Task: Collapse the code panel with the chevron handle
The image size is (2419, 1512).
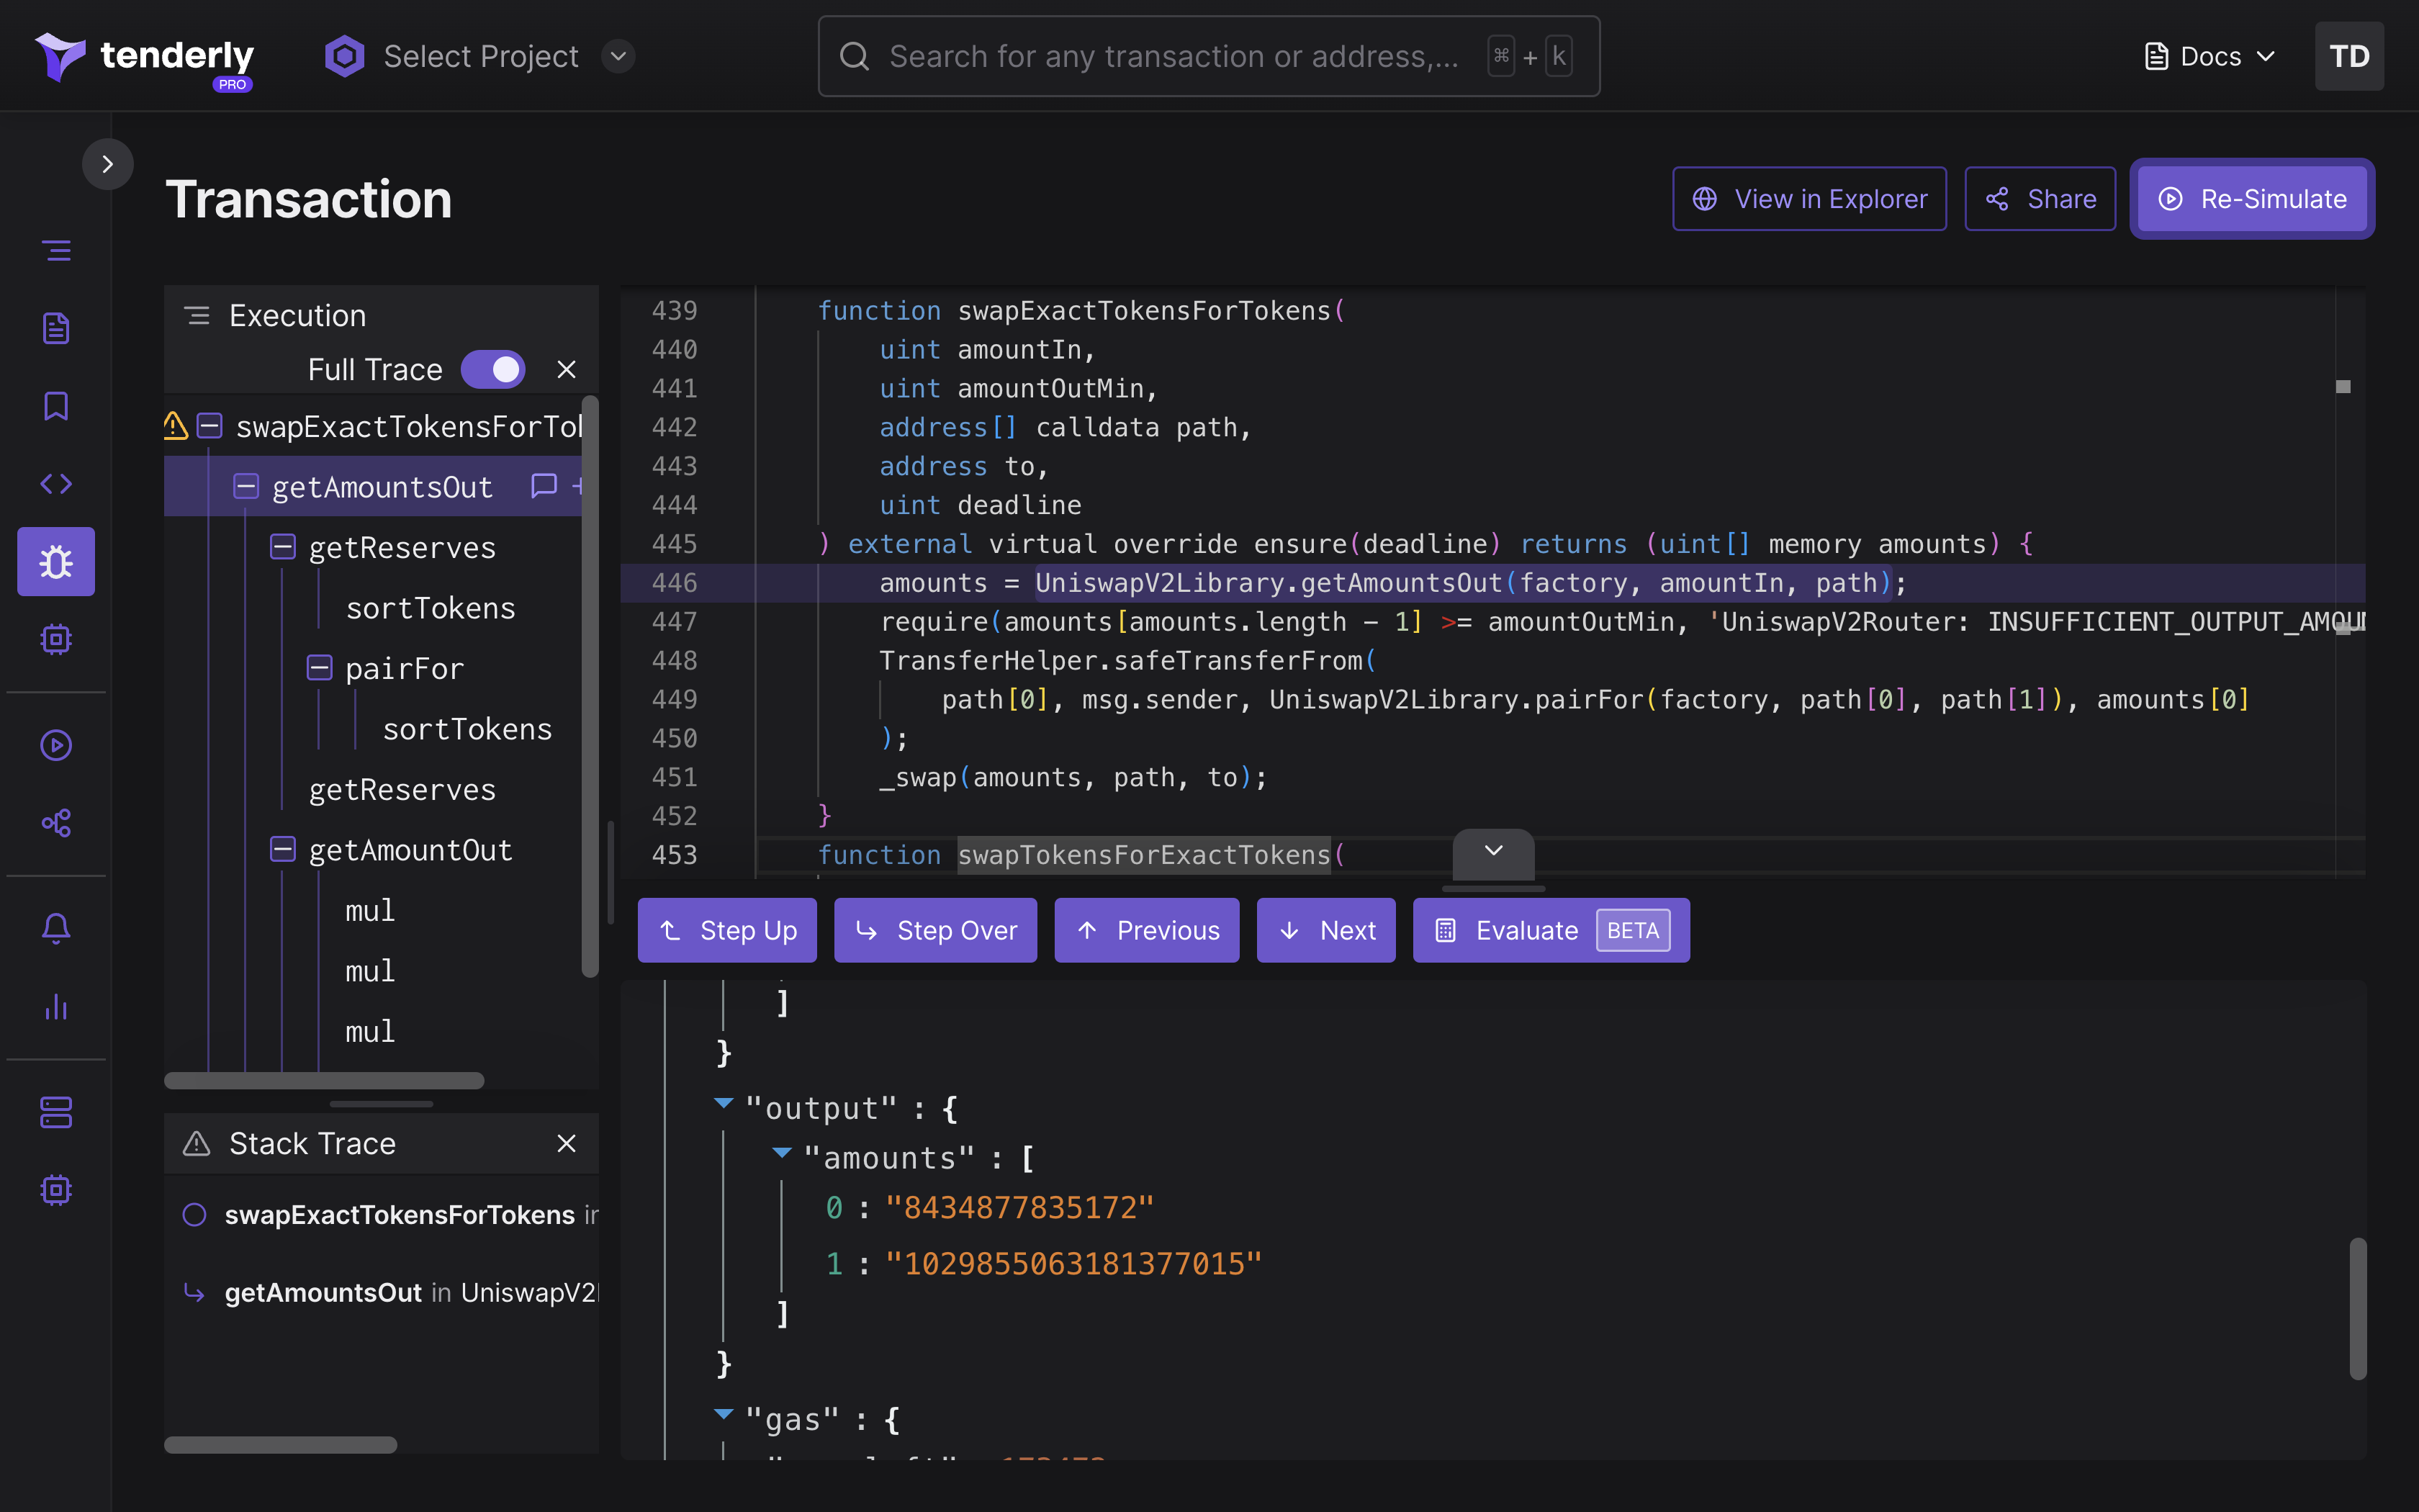Action: pos(1493,852)
